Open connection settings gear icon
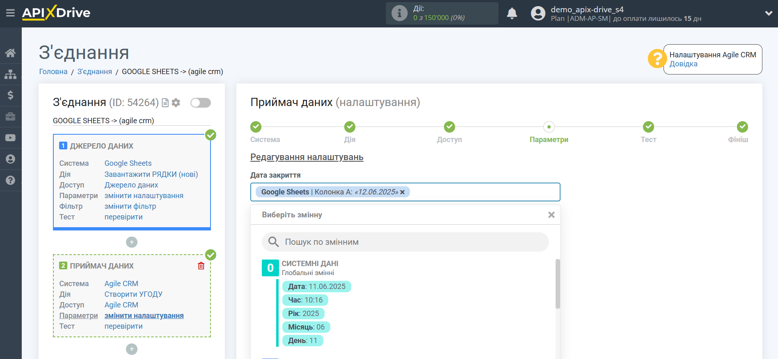 pos(176,103)
